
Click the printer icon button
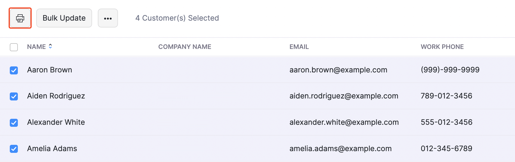coord(20,18)
